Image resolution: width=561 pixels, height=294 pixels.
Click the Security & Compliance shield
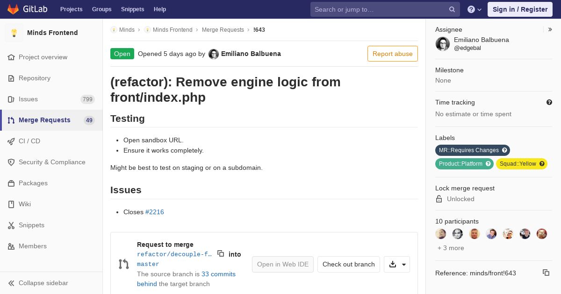[x=11, y=162]
